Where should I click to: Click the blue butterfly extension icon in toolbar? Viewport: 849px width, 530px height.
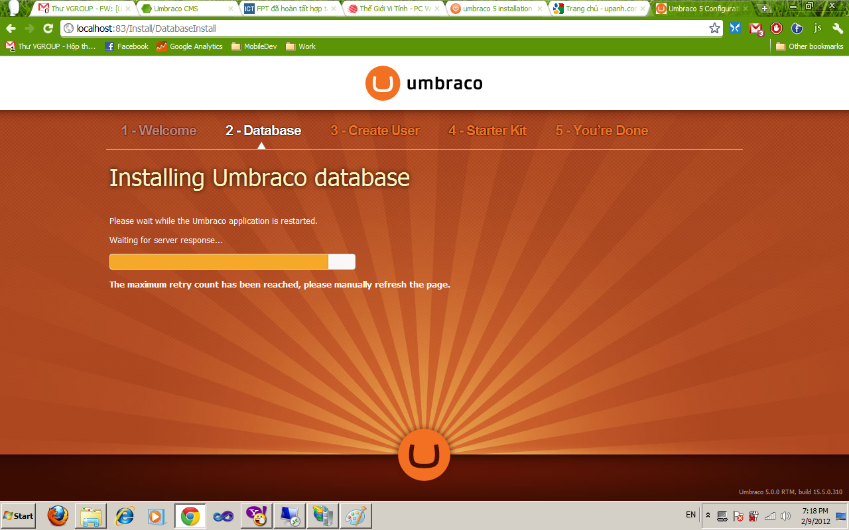(735, 28)
